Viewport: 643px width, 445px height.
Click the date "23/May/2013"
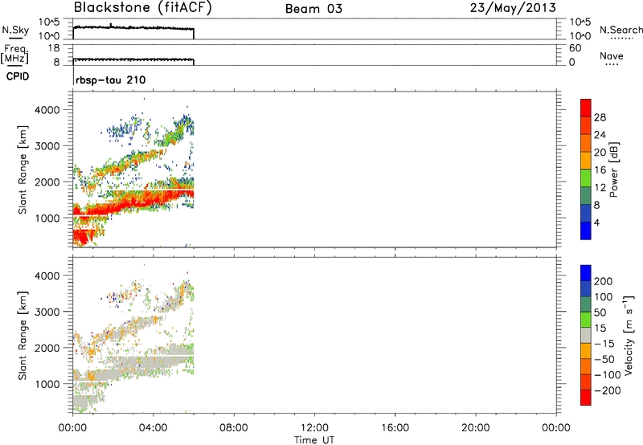click(513, 8)
